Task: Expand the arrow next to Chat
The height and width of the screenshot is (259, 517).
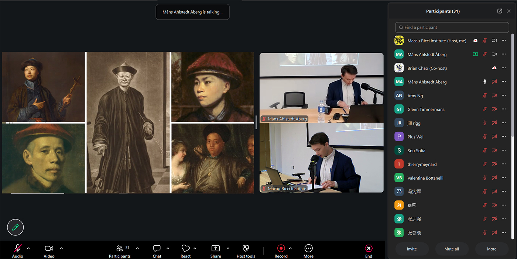Action: point(168,248)
